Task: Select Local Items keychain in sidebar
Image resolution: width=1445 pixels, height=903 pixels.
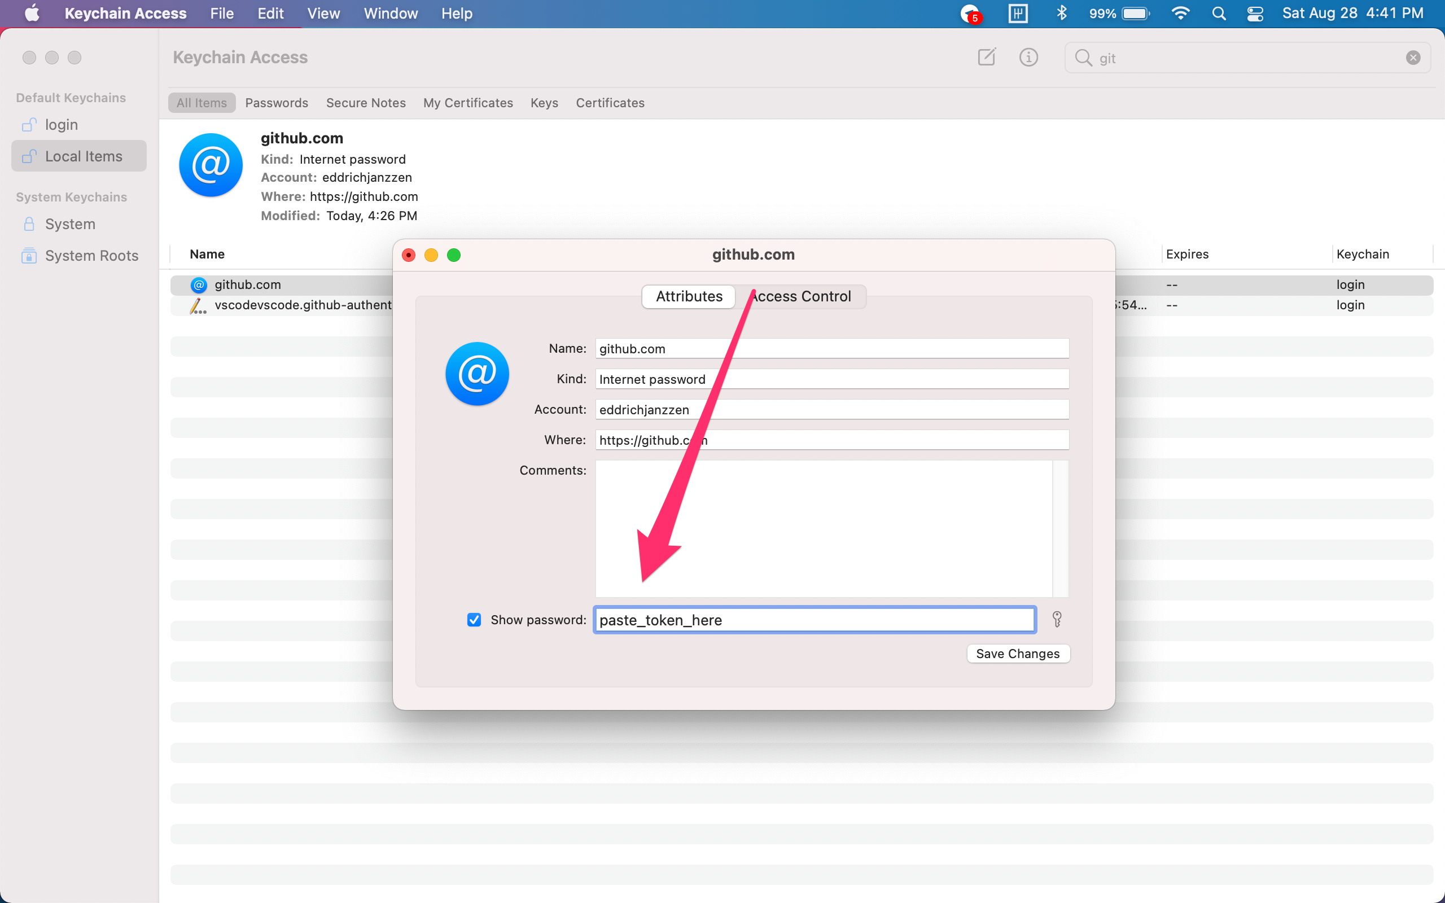Action: [79, 156]
